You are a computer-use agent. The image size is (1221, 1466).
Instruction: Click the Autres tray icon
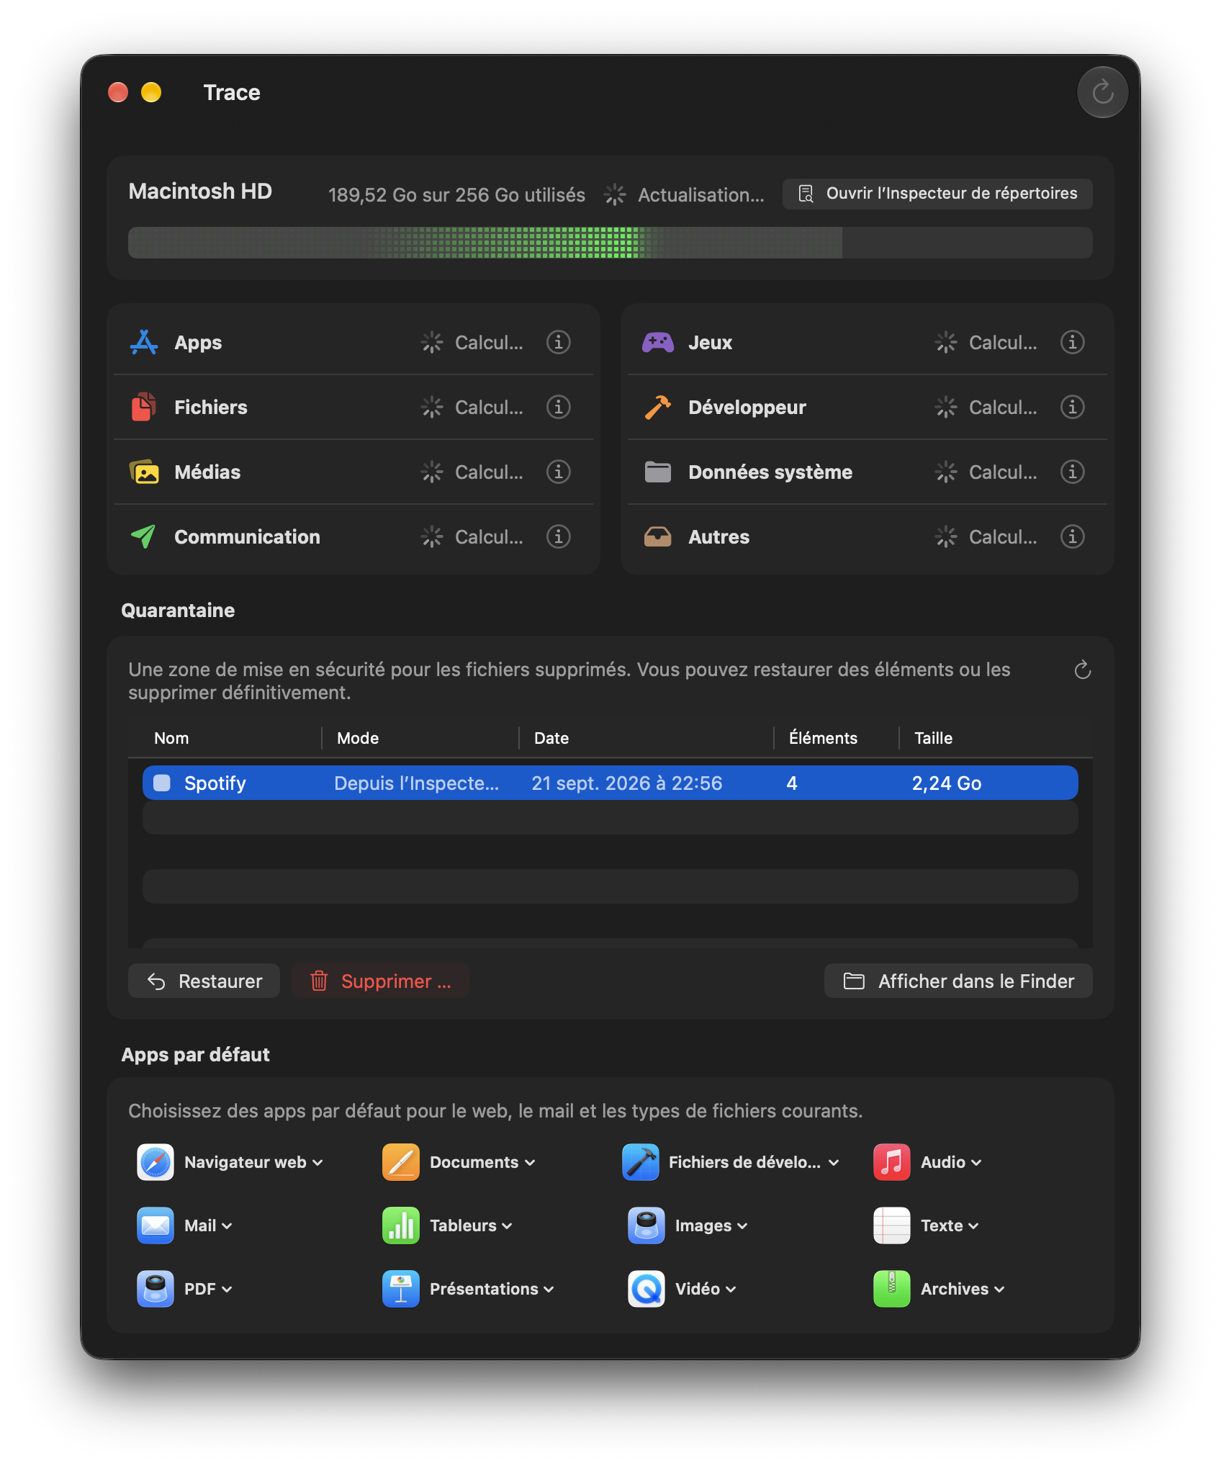[x=658, y=536]
